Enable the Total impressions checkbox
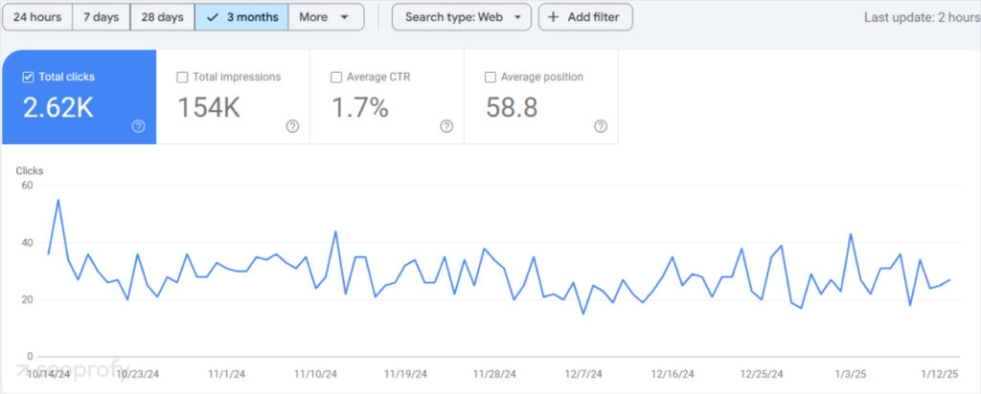The height and width of the screenshot is (394, 981). point(182,77)
